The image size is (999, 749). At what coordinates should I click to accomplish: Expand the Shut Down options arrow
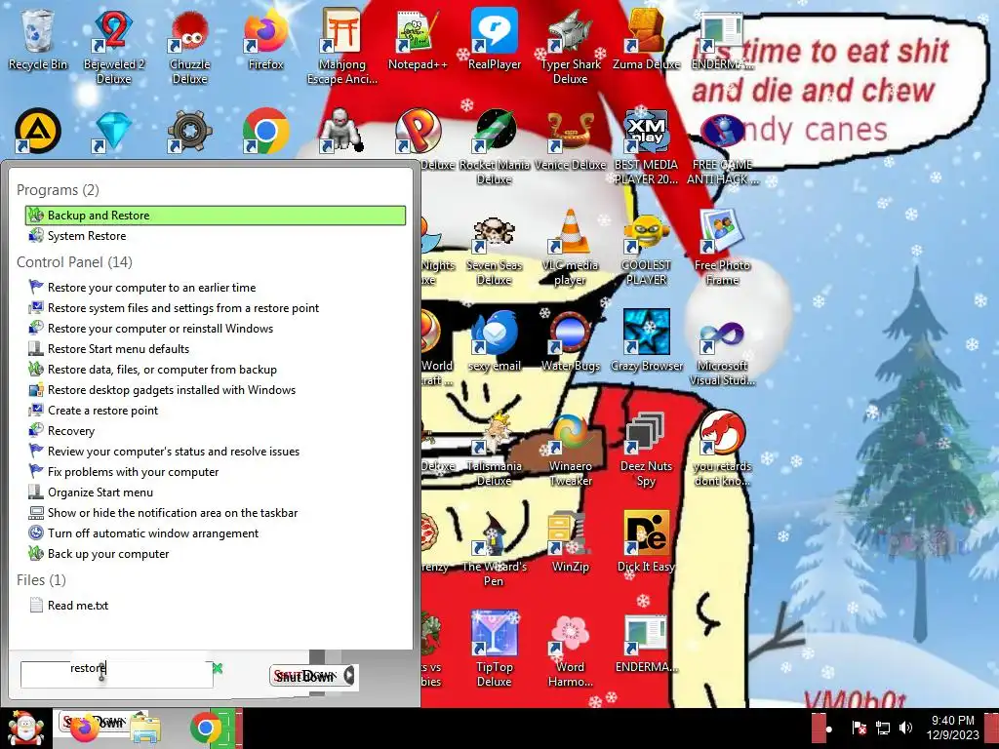point(349,675)
